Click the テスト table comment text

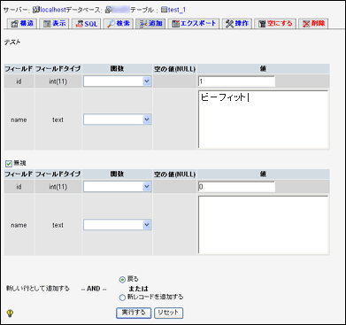(x=12, y=43)
